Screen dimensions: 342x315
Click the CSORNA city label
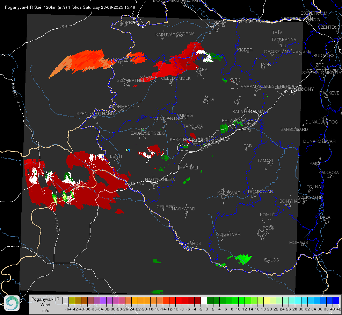click(185, 34)
